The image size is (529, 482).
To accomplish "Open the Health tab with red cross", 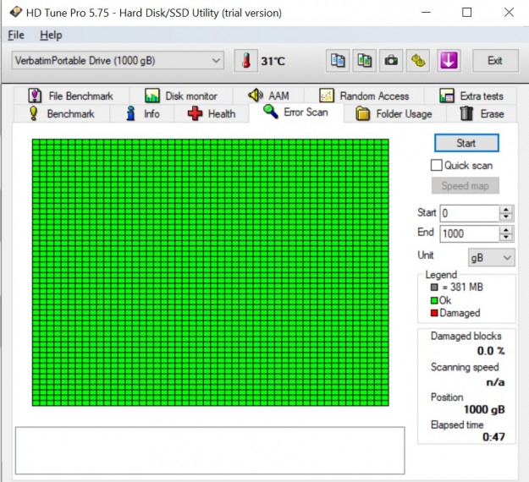I will 212,113.
